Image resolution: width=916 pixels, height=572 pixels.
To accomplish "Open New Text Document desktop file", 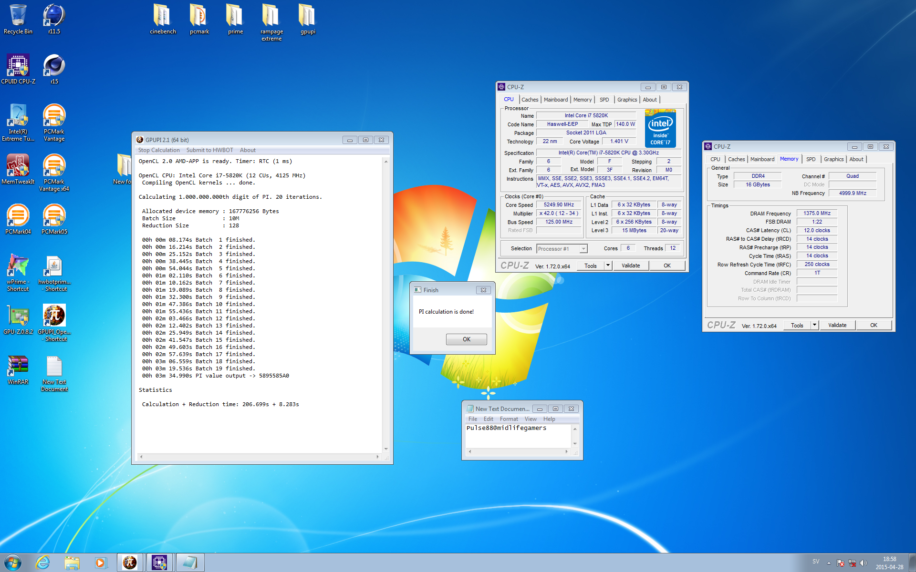I will (54, 373).
